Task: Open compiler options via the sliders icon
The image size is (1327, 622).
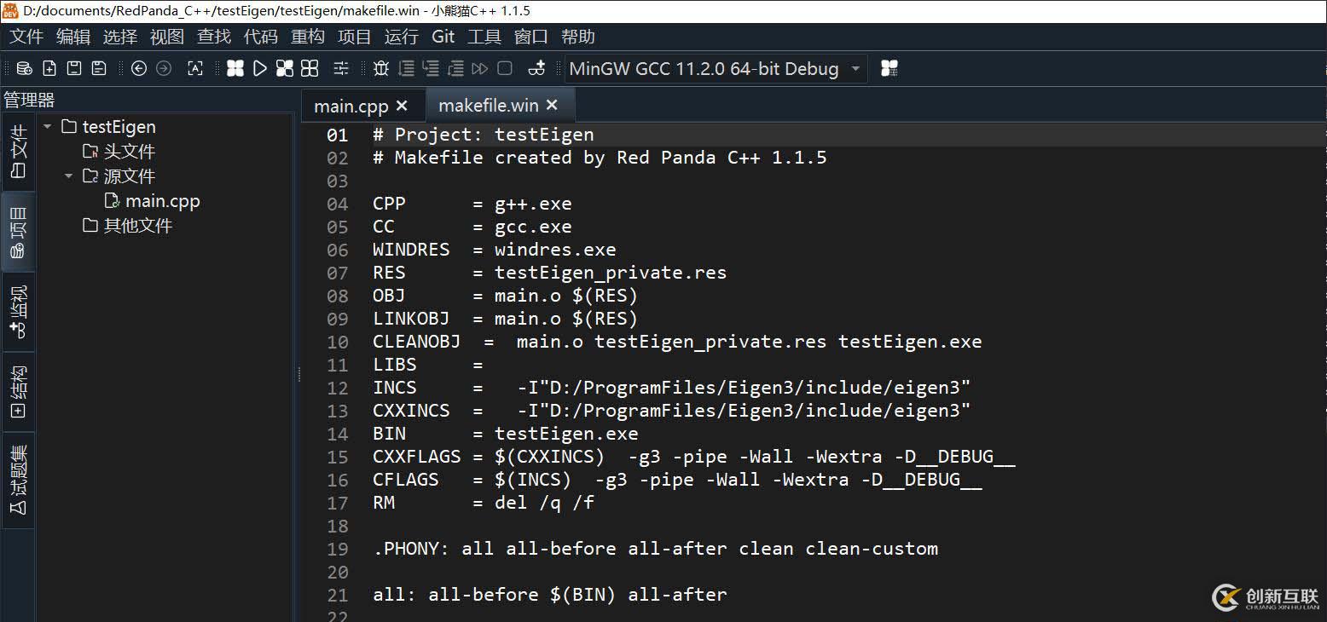Action: coord(341,68)
